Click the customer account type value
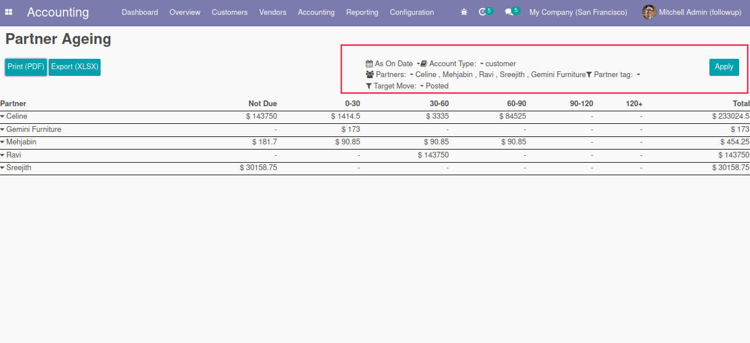The height and width of the screenshot is (343, 750). pos(501,64)
